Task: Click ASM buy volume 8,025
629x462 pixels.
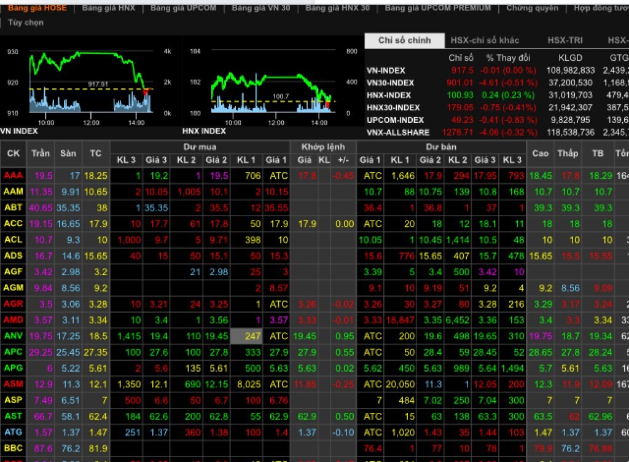Action: pyautogui.click(x=249, y=384)
